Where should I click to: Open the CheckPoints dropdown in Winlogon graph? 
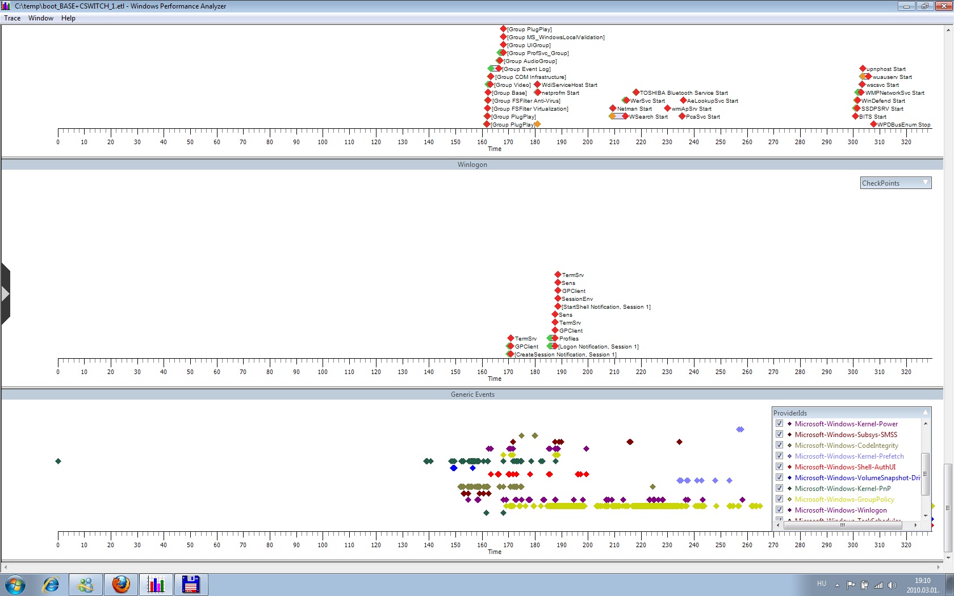pos(896,183)
